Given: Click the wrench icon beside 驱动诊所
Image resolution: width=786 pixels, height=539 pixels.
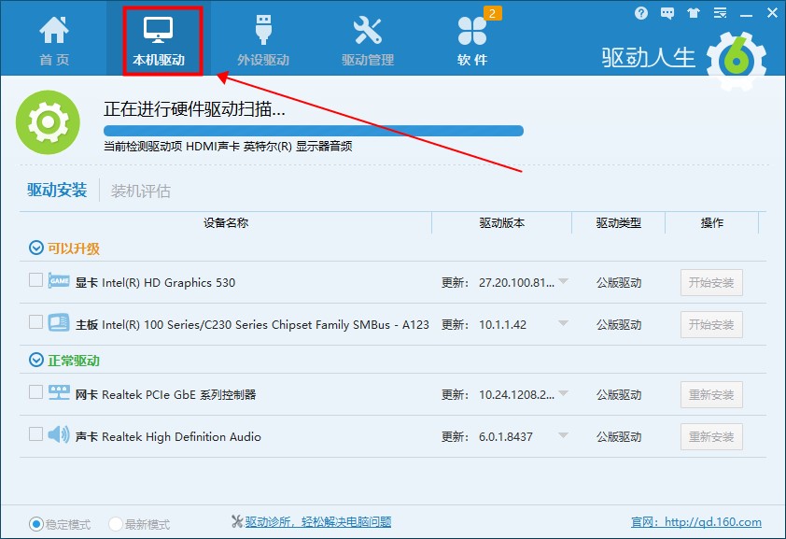Looking at the screenshot, I should [x=237, y=522].
